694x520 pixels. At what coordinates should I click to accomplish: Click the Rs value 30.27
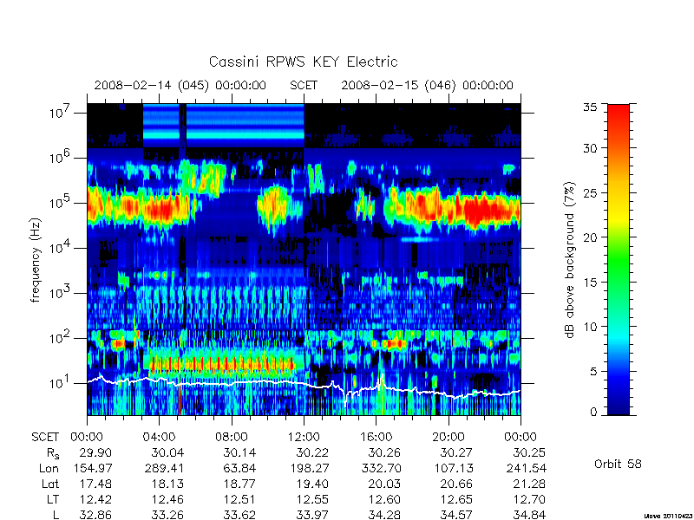[x=456, y=452]
